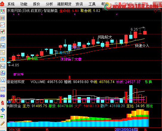Click the magnifier search icon in sidebar
The height and width of the screenshot is (131, 162).
pyautogui.click(x=3, y=80)
